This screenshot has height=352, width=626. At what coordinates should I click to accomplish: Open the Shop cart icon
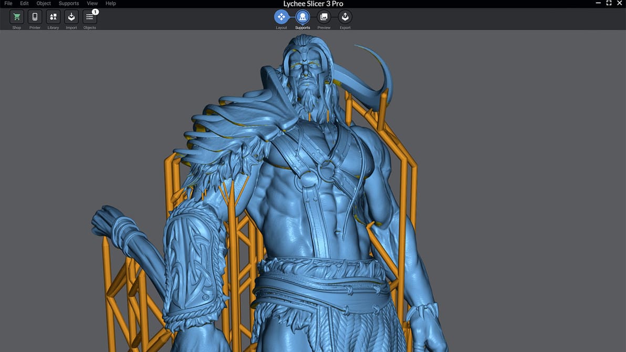click(16, 17)
